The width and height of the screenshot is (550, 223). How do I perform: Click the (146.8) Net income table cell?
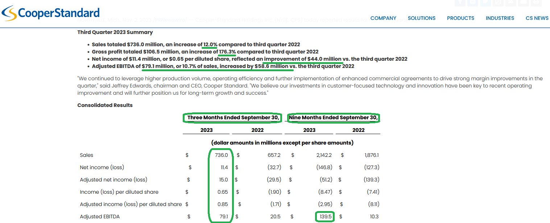324,167
